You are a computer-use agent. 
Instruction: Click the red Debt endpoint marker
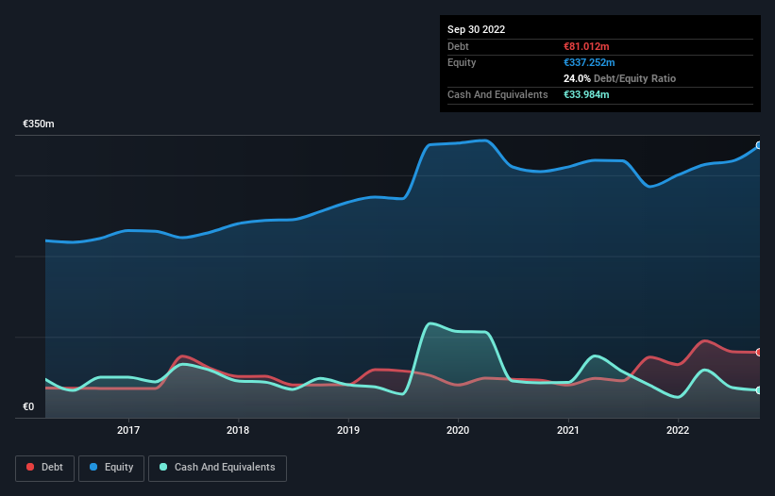pos(759,353)
